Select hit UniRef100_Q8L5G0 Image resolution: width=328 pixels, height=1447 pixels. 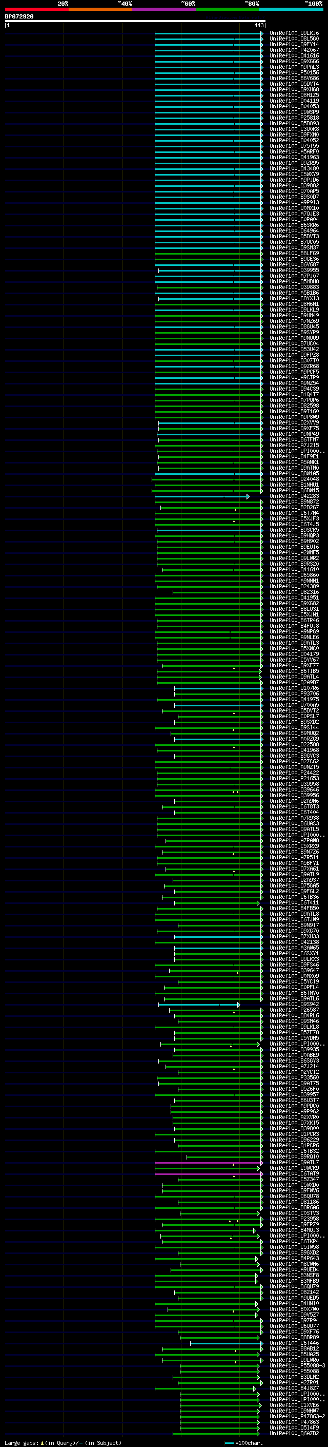294,39
